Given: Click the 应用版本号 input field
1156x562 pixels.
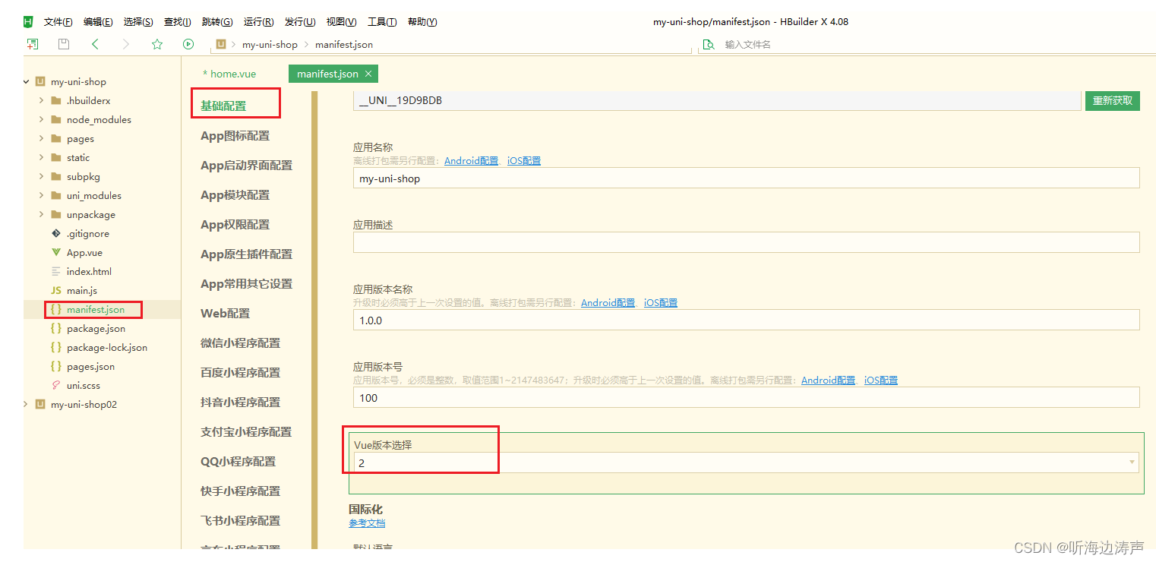Looking at the screenshot, I should [747, 397].
